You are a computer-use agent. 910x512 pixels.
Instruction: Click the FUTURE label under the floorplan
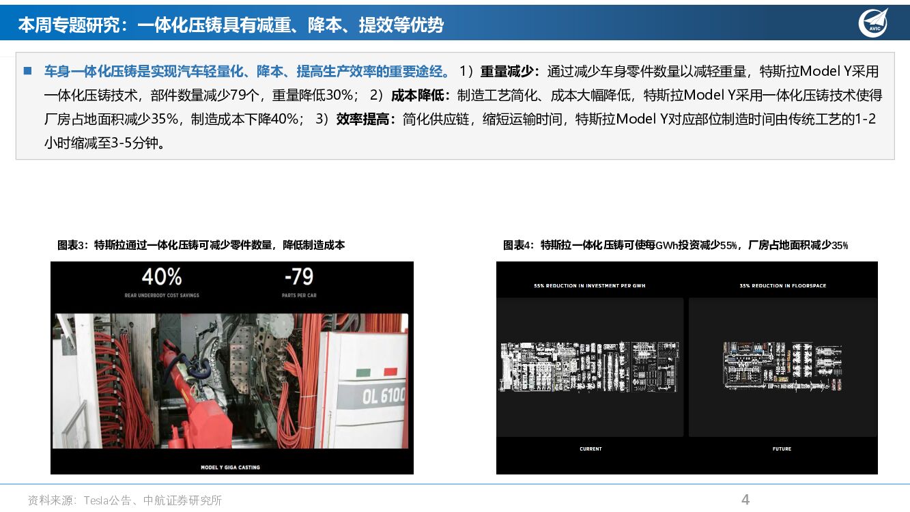(x=782, y=449)
